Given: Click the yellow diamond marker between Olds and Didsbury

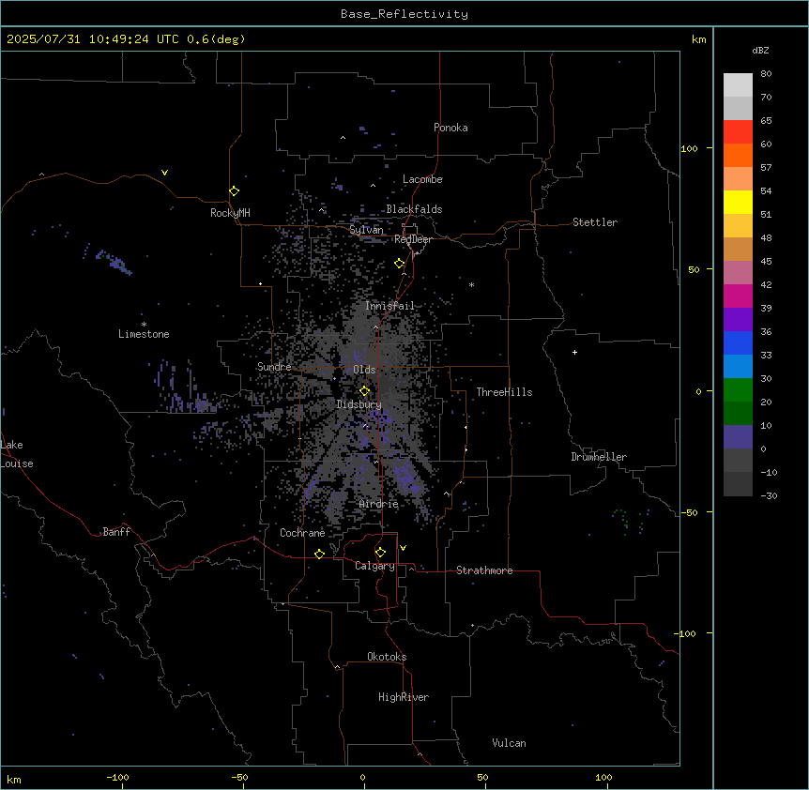Looking at the screenshot, I should (364, 391).
